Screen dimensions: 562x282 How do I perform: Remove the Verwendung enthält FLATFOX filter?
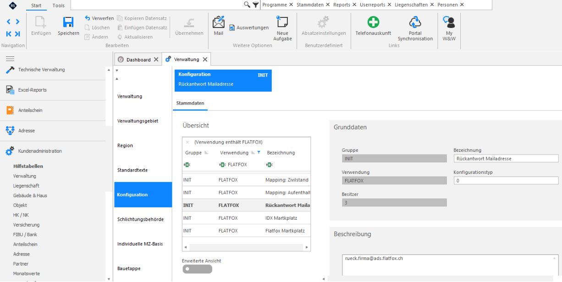pyautogui.click(x=187, y=142)
